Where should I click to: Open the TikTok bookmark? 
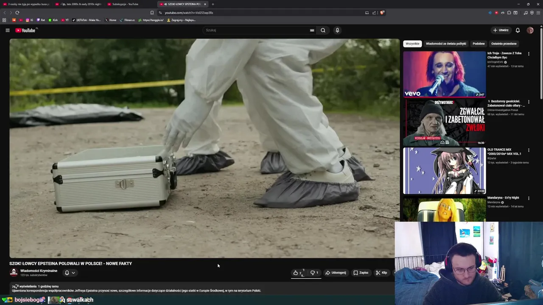[87, 20]
